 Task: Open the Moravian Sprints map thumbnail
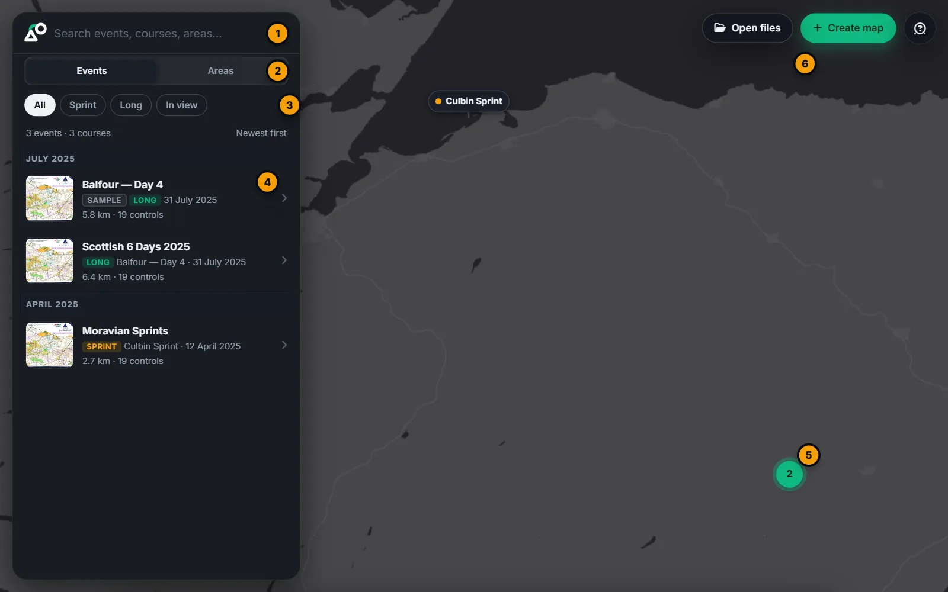click(50, 345)
